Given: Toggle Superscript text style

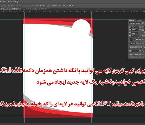Looking at the screenshot, I should [x=143, y=40].
